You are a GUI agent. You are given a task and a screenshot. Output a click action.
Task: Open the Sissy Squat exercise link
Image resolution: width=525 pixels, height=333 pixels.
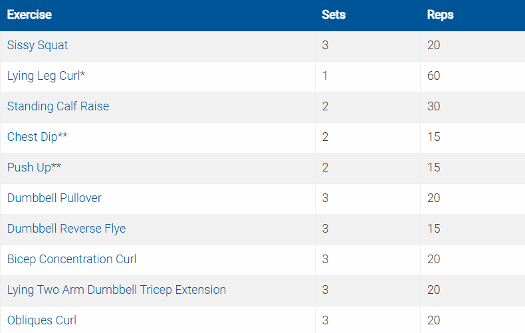(37, 45)
